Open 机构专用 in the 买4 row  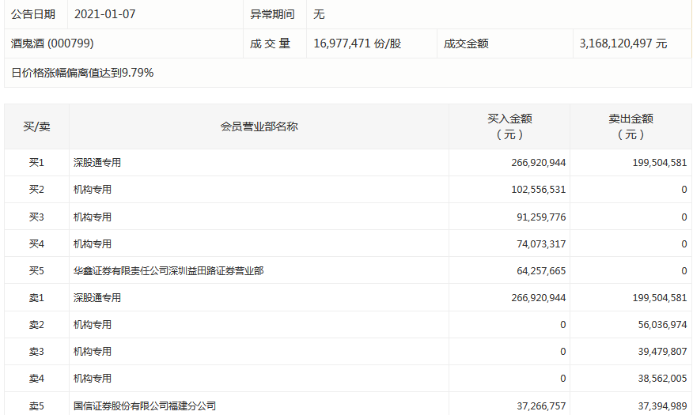coord(93,243)
